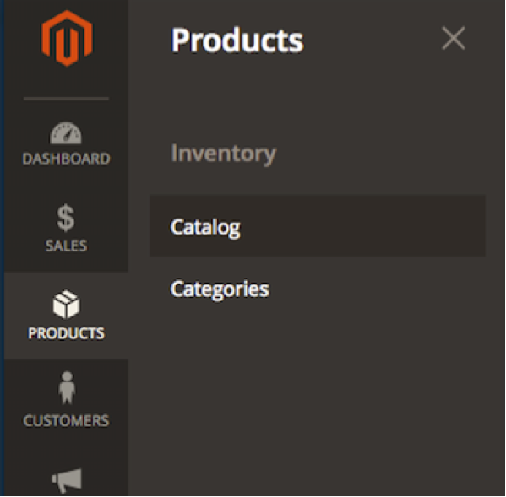Open Catalog under Inventory
Screen dimensions: 506x497
point(205,227)
